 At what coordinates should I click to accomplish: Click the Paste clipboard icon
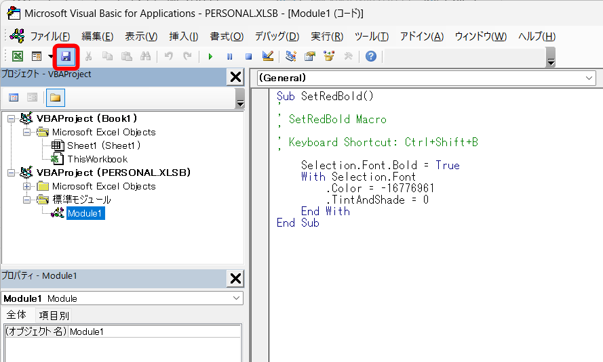[127, 56]
